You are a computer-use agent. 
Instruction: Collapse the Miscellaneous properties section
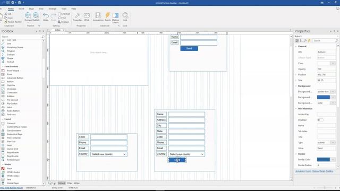[x=296, y=109]
